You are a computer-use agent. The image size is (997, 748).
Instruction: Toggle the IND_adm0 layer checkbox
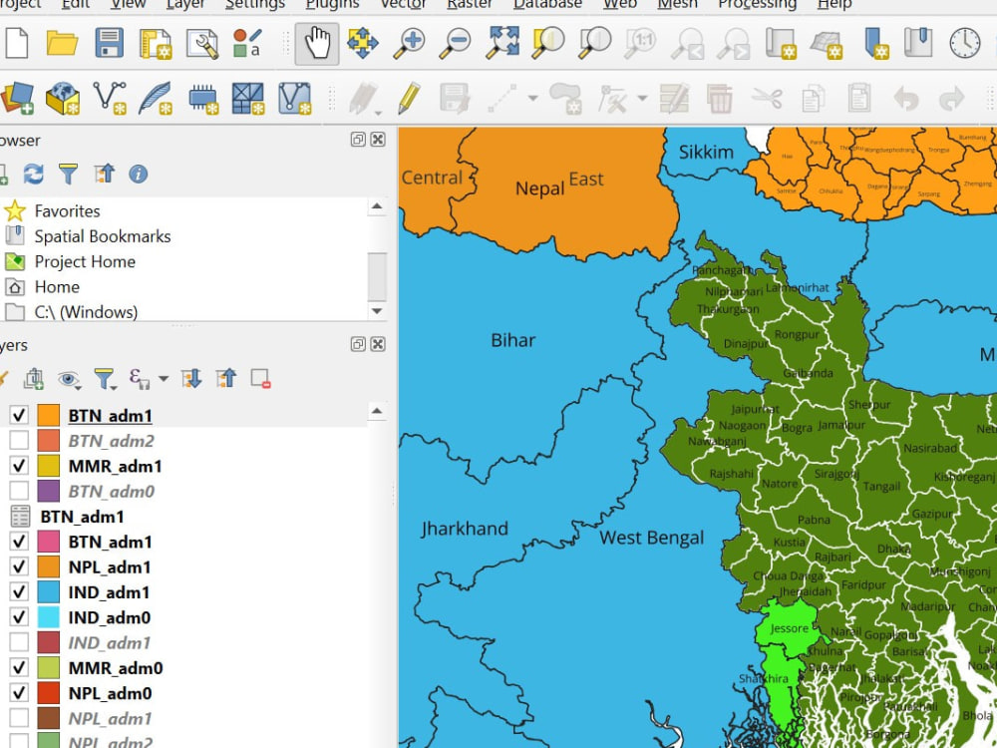[x=19, y=617]
